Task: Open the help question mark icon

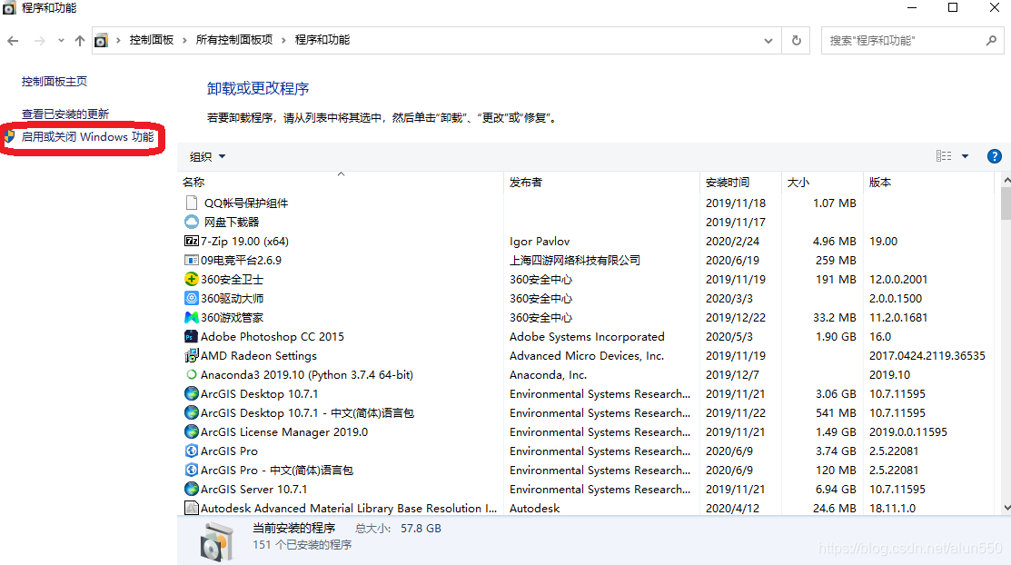Action: [995, 156]
